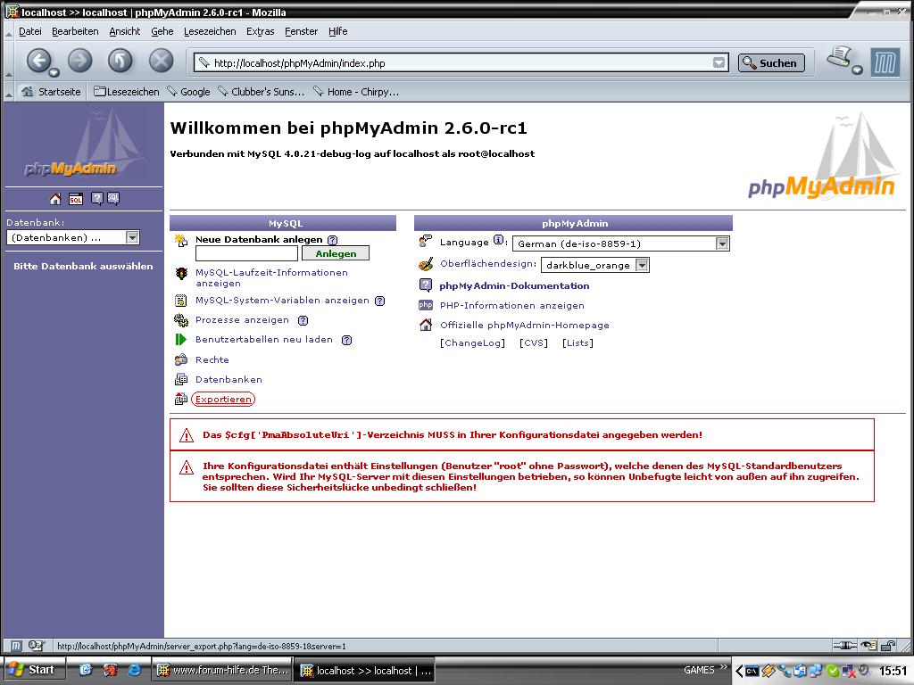The height and width of the screenshot is (685, 914).
Task: Click help icon next to Neue Datenbank anlegen
Action: 332,240
